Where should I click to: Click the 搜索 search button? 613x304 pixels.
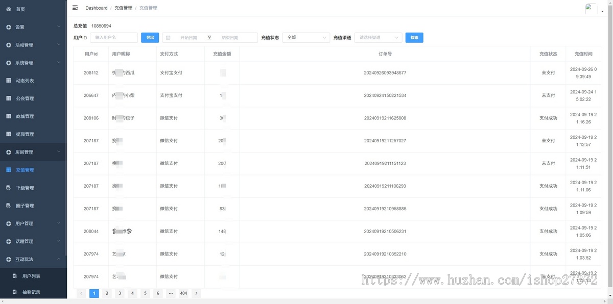pyautogui.click(x=414, y=38)
